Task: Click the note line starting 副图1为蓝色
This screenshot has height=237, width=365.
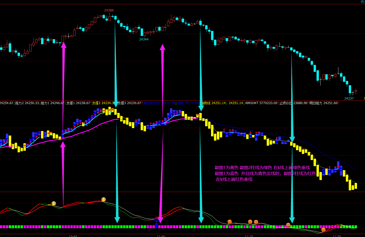Action: [x=265, y=174]
